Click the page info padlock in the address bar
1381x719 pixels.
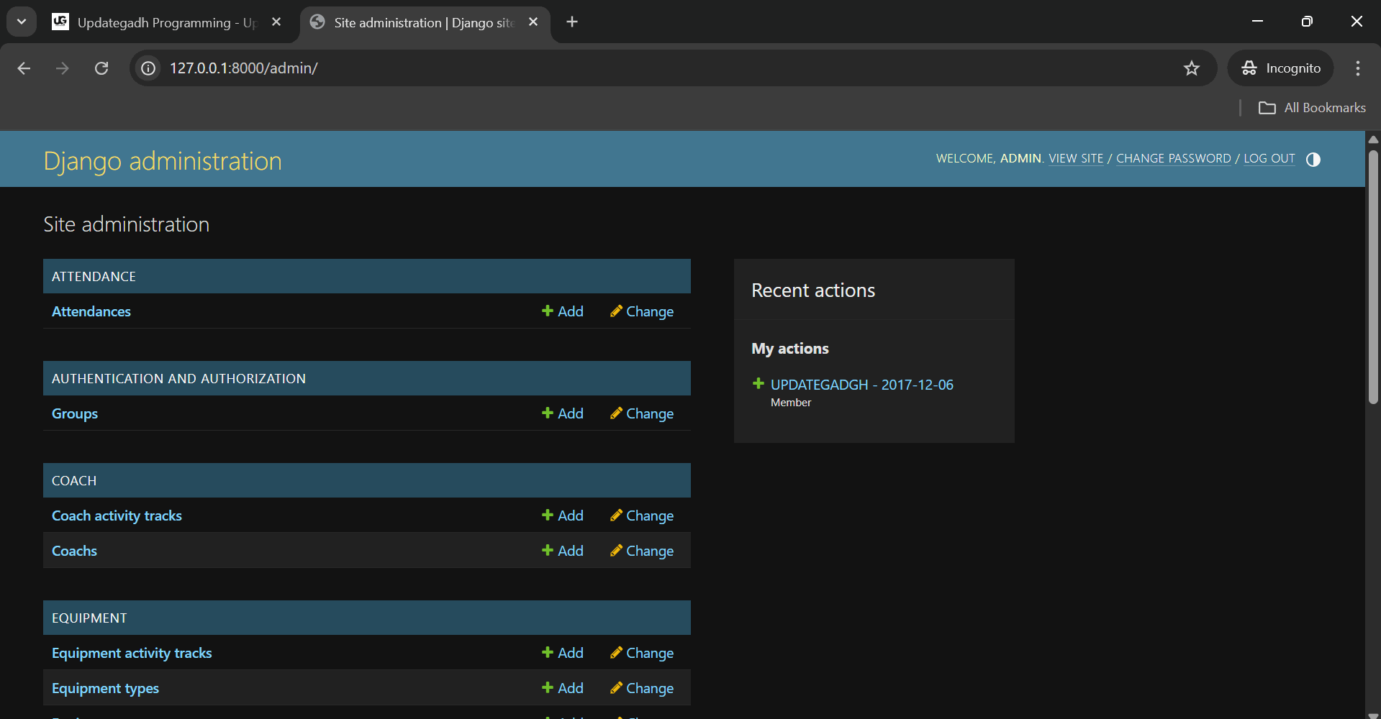pyautogui.click(x=148, y=68)
